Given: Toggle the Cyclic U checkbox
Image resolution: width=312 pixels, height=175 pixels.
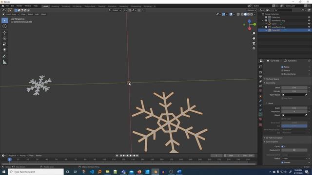Looking at the screenshot, I should [282, 146].
